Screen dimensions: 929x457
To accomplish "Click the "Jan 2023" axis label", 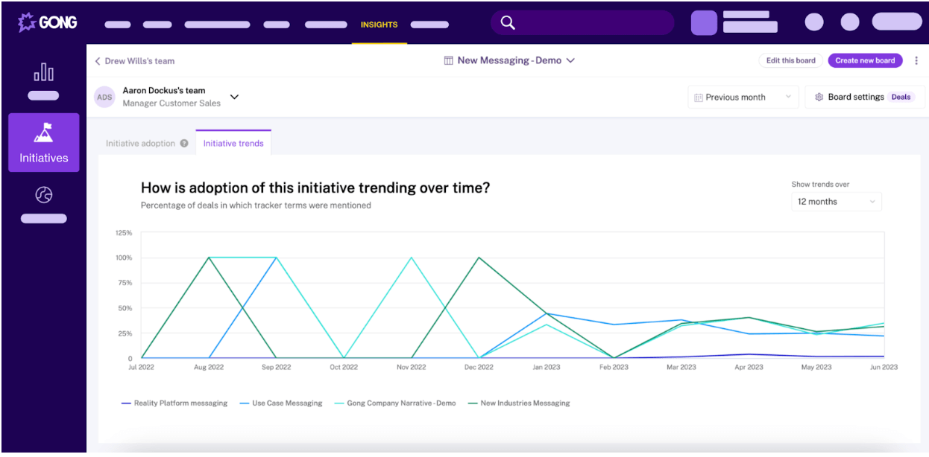I will click(x=547, y=367).
